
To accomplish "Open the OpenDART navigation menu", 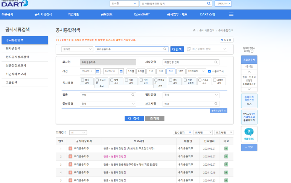I will (142, 14).
